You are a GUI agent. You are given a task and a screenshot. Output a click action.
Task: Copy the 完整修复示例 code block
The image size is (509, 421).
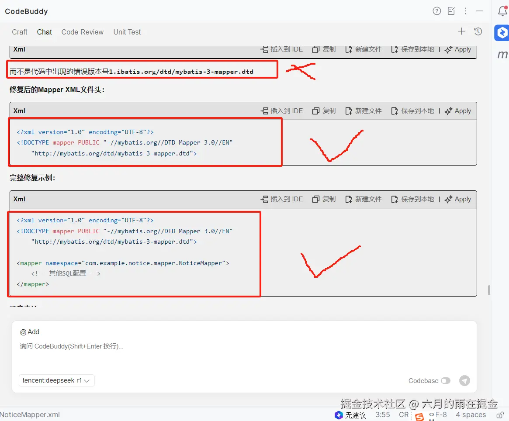click(324, 199)
